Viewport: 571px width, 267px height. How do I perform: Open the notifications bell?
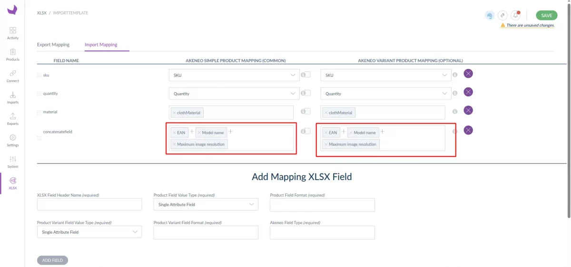[516, 15]
